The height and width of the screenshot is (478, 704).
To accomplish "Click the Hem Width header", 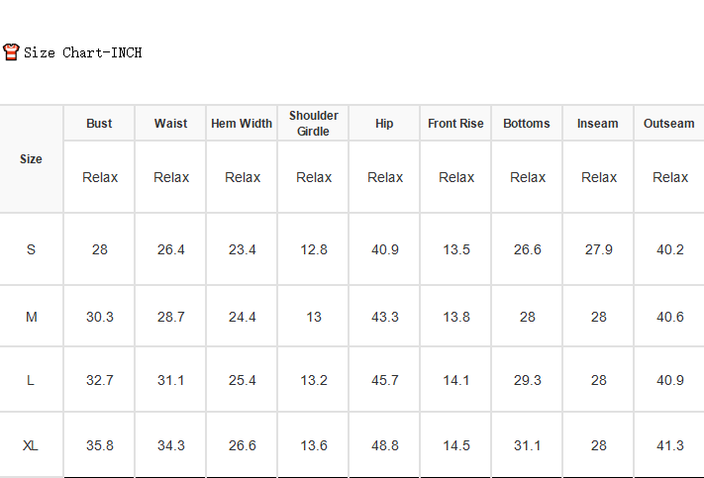I will click(242, 124).
